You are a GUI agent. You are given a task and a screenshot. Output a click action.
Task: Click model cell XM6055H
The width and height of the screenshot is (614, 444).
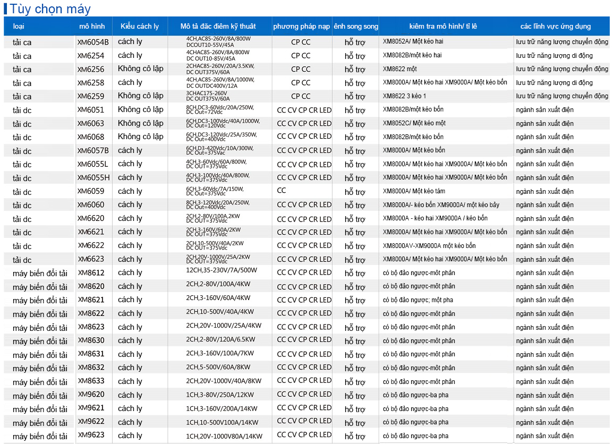[93, 178]
